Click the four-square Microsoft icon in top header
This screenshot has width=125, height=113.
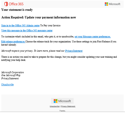(x=106, y=4)
